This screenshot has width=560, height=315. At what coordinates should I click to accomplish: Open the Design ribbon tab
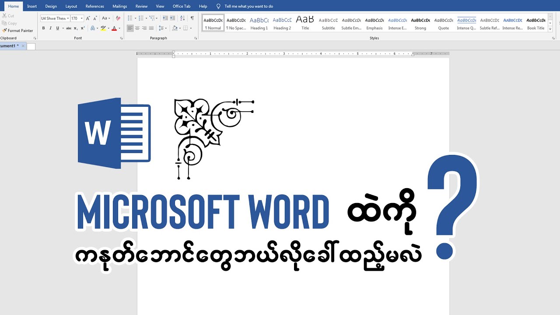click(x=51, y=6)
